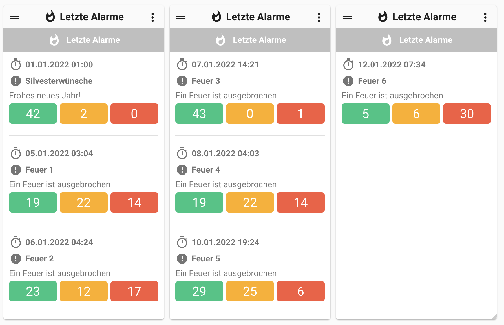Click the alert icon beside Silvesterwünsche
The image size is (504, 325).
(x=16, y=81)
